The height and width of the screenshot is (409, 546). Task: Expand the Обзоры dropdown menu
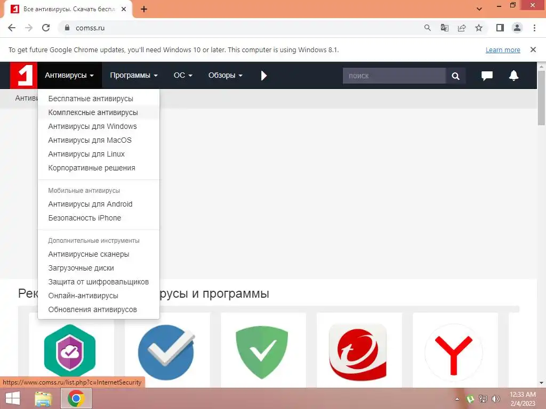(226, 75)
